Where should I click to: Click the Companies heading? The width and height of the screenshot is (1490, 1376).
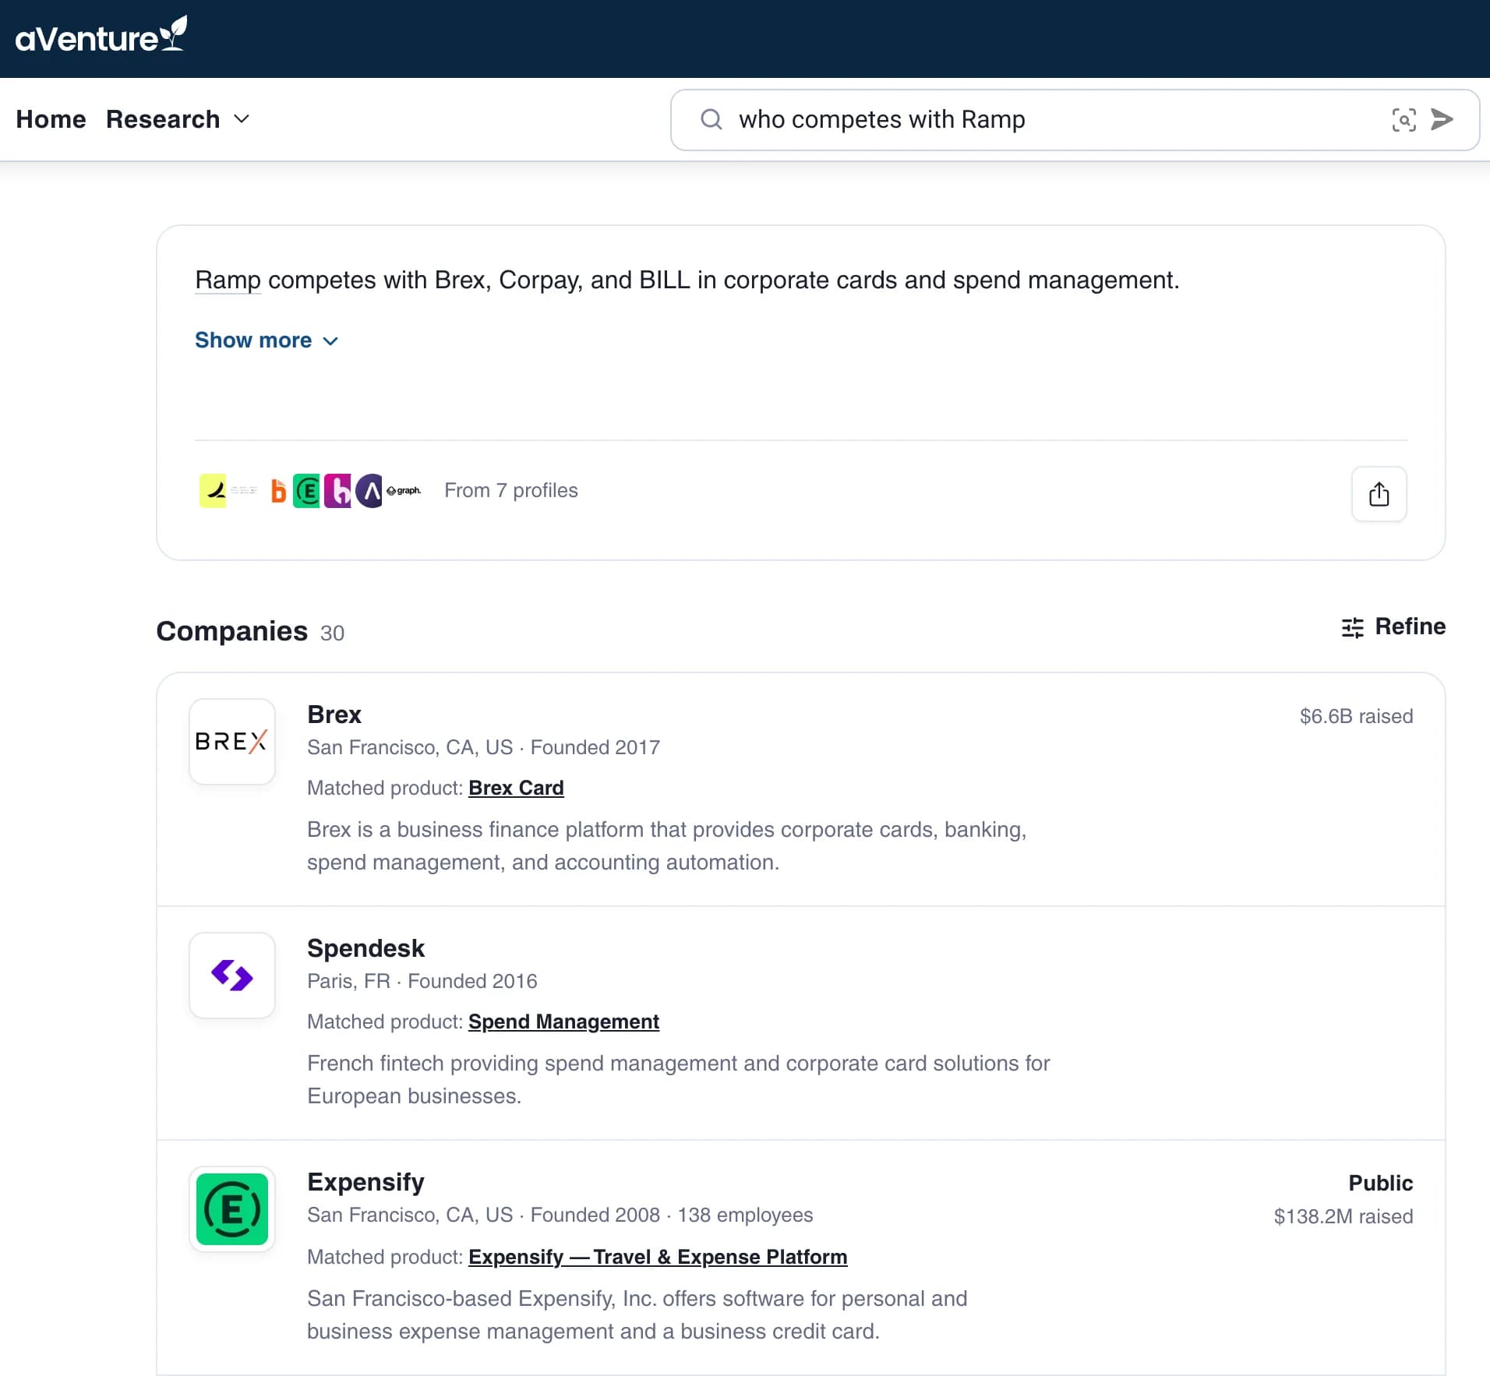231,630
